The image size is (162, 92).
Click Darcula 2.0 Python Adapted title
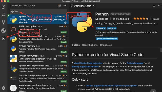(x=33, y=75)
